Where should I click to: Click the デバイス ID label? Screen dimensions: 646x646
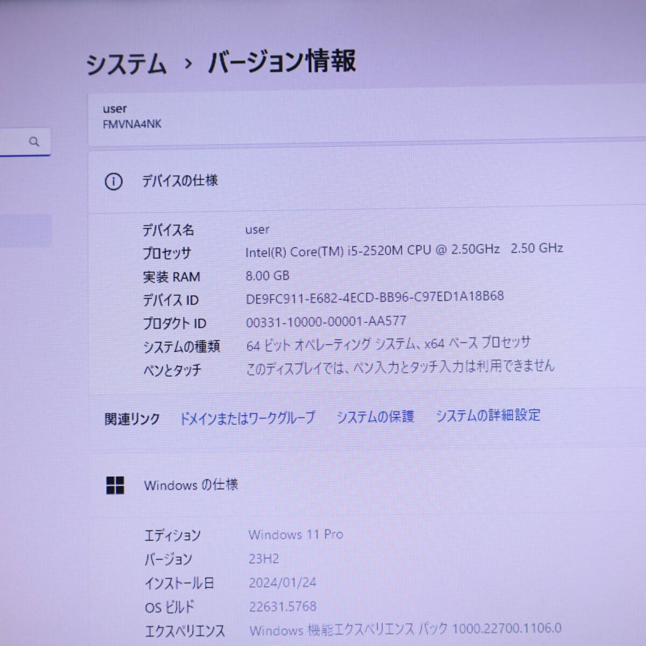pyautogui.click(x=171, y=300)
